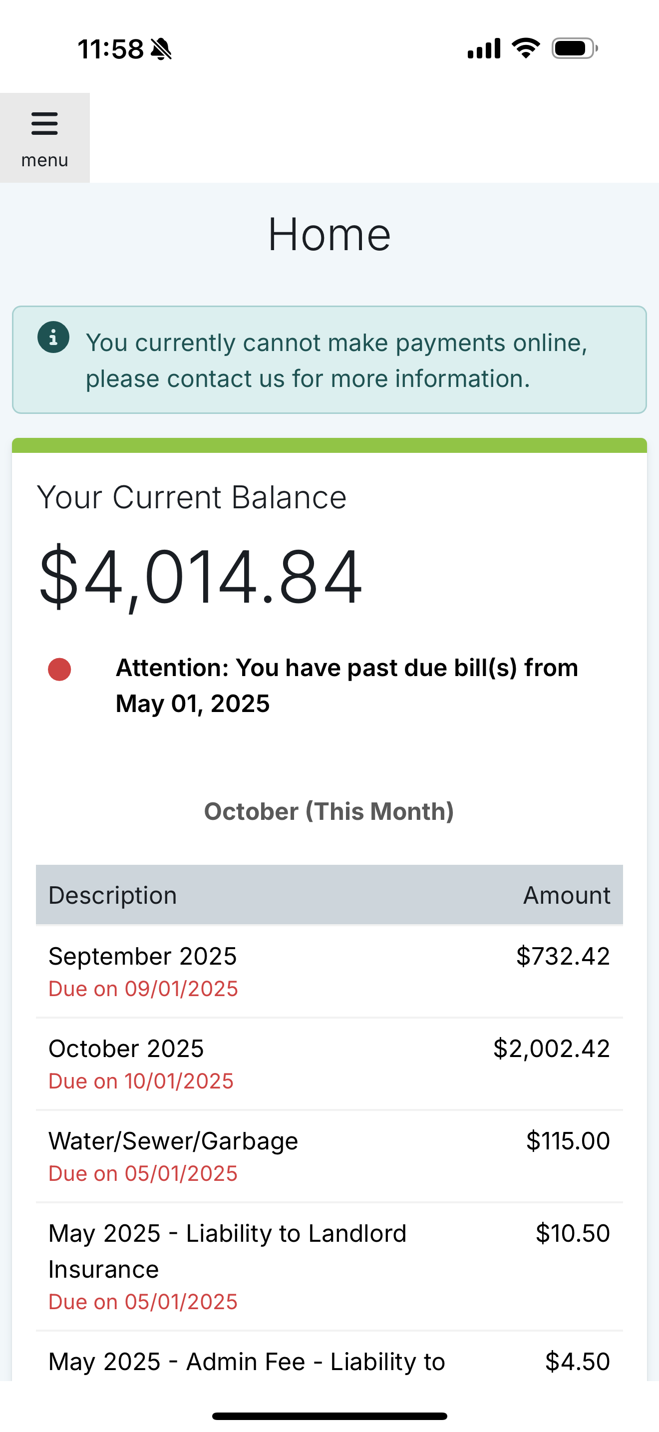Tap the October (This Month) heading
Screen dimensions: 659x1432
coord(329,811)
